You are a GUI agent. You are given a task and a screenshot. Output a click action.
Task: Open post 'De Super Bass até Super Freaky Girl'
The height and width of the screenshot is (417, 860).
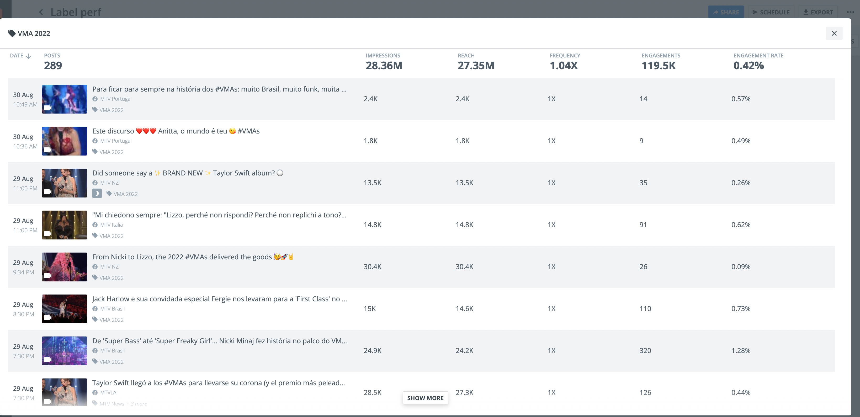tap(220, 341)
